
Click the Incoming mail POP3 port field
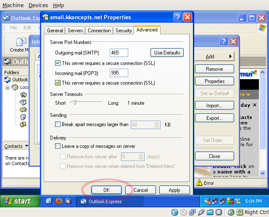(x=119, y=73)
